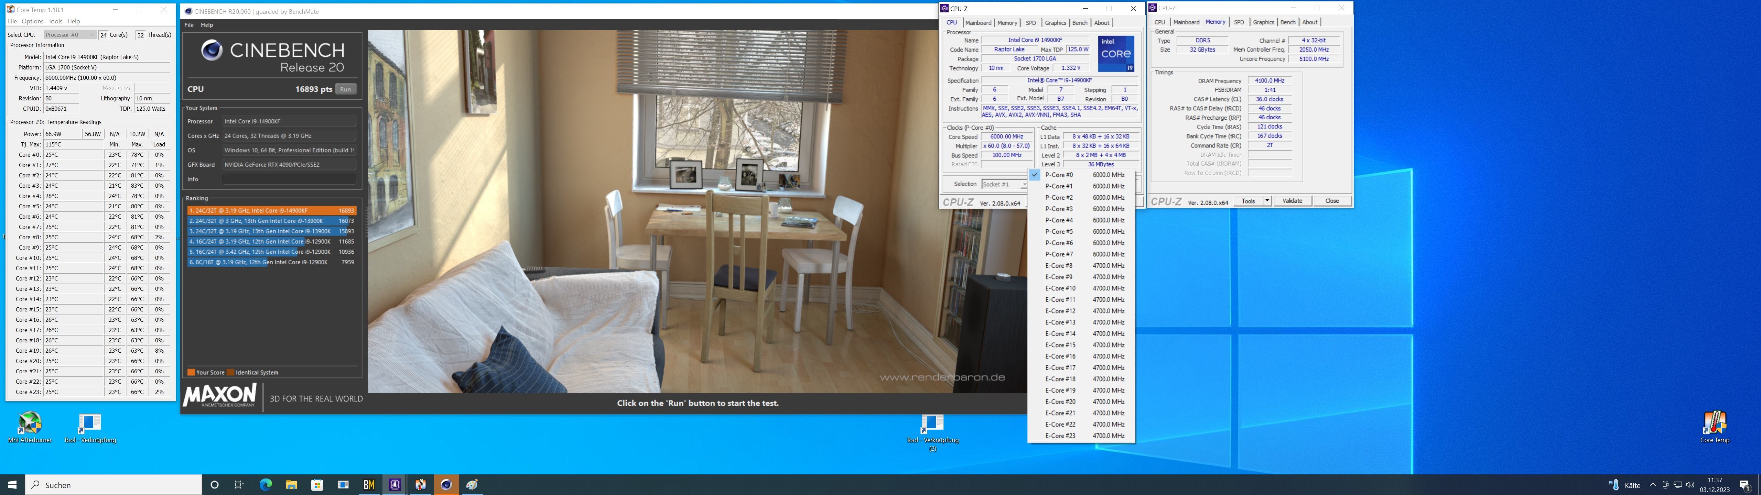Expand Tools dropdown arrow in CPU-Z
Screen dimensions: 1761x495
[1267, 201]
